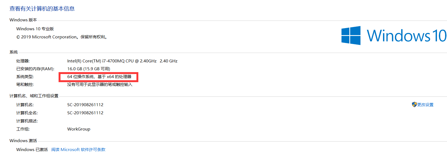The image size is (447, 154).
Task: Select the processor value Intel Core i7-4700MQ
Action: [x=122, y=61]
